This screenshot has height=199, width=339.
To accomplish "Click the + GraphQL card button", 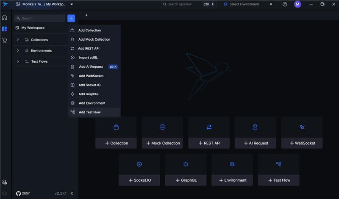I will [x=186, y=180].
